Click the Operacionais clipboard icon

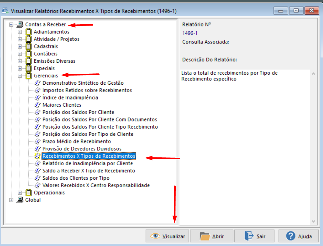point(28,193)
